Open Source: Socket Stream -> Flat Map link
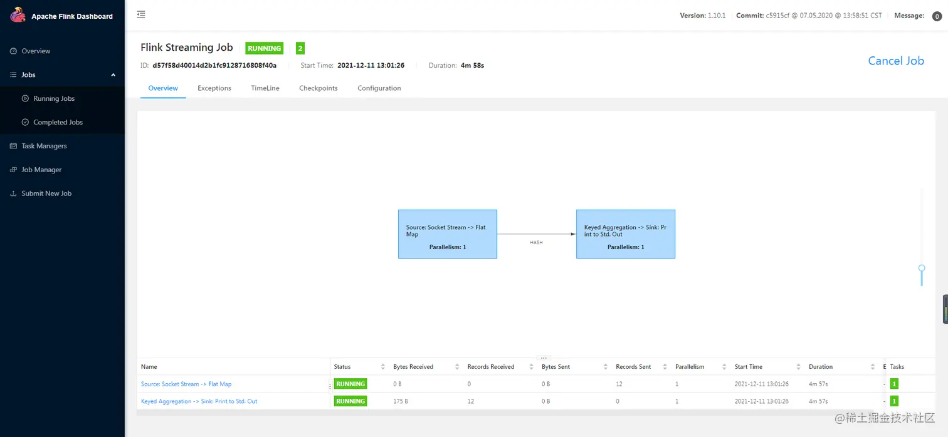Viewport: 948px width, 437px height. coord(186,384)
